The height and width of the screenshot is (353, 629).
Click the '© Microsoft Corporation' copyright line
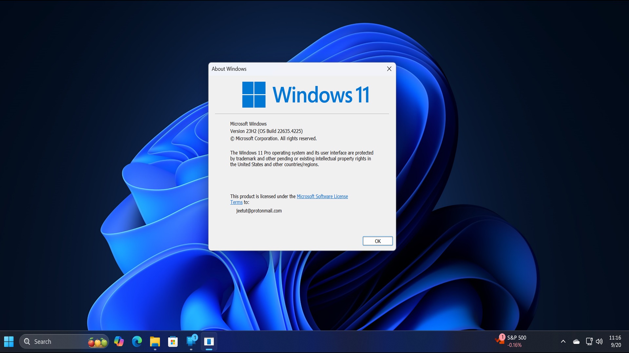click(x=273, y=139)
